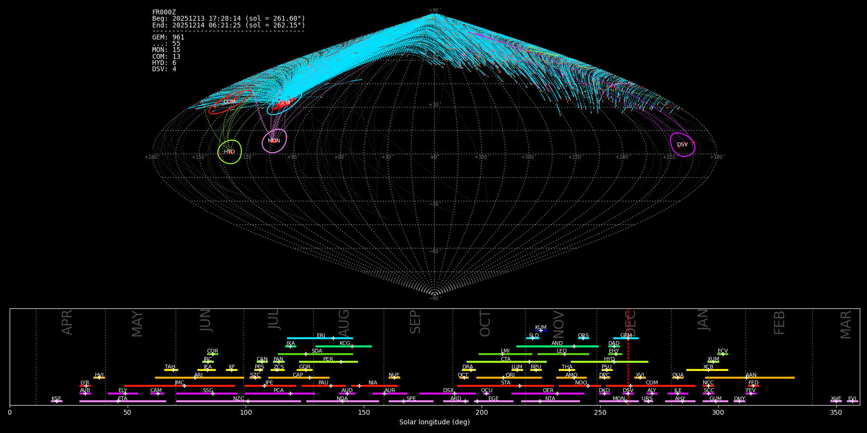This screenshot has width=867, height=433.
Task: Click the GEM radiant label on sky map
Action: click(284, 103)
